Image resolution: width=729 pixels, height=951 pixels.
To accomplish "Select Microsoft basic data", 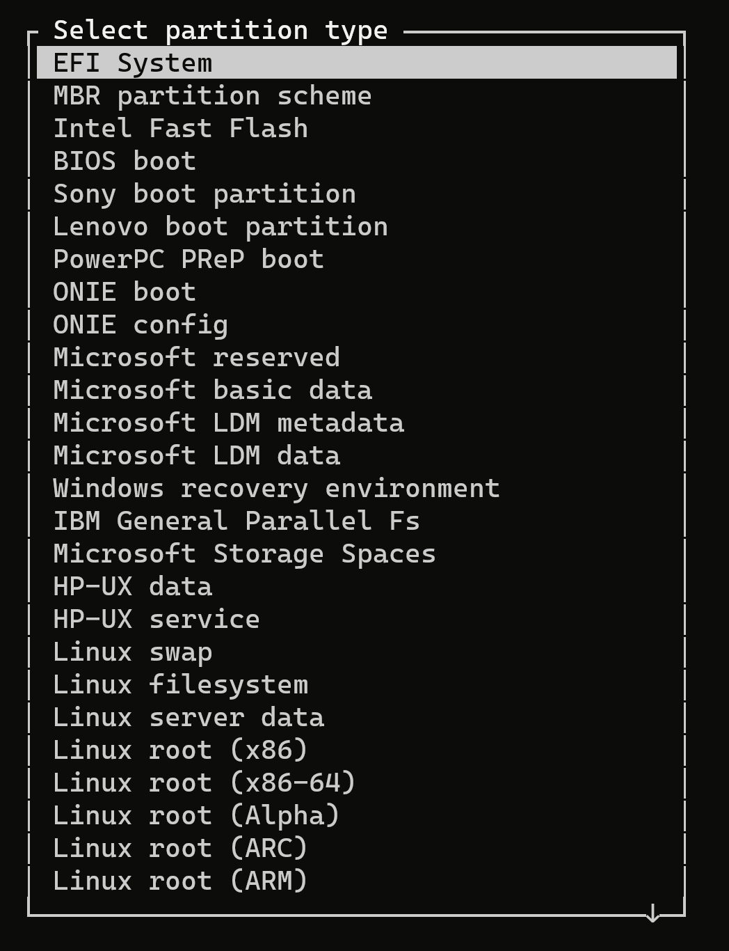I will click(213, 390).
